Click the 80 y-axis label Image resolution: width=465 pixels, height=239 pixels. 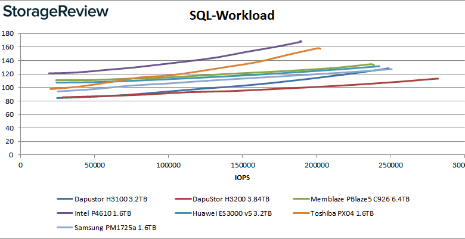click(9, 101)
